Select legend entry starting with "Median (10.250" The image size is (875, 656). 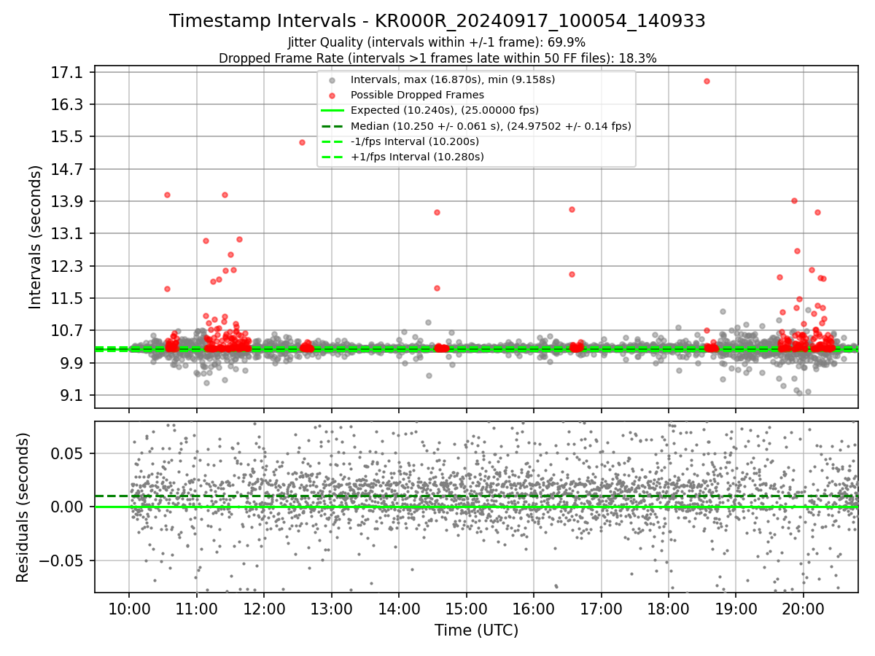491,126
